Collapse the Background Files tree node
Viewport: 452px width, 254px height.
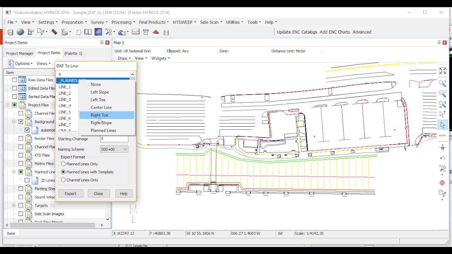tap(14, 122)
